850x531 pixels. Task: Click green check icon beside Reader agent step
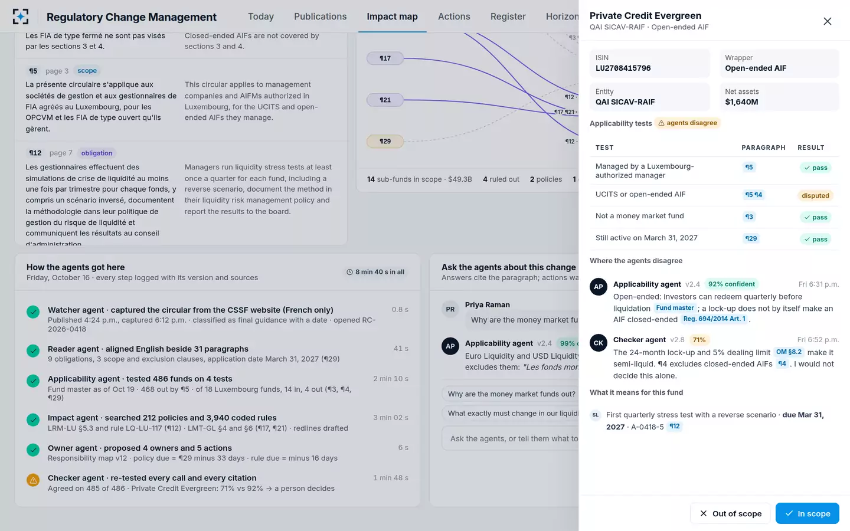pos(33,350)
